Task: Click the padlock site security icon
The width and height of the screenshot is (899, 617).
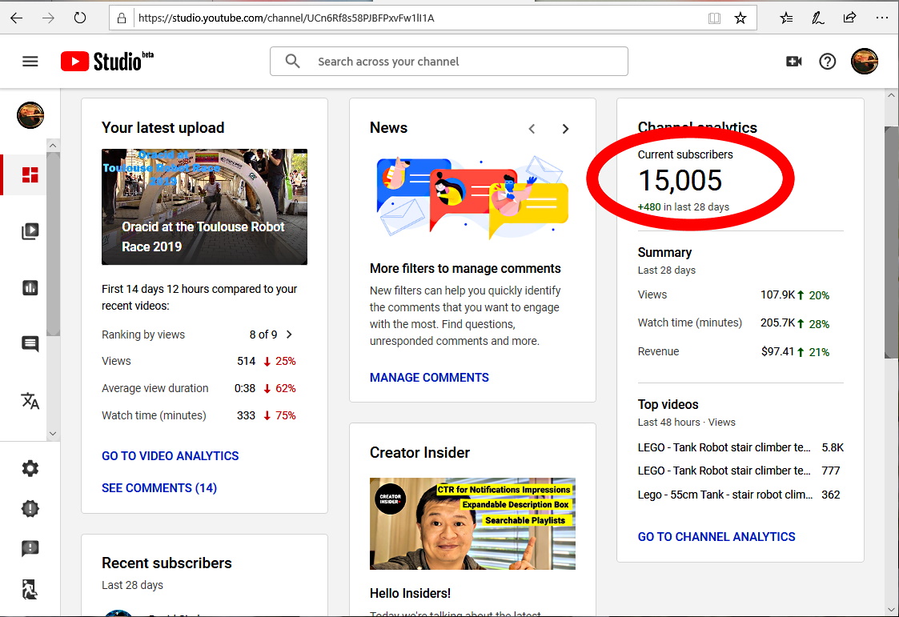Action: [122, 18]
